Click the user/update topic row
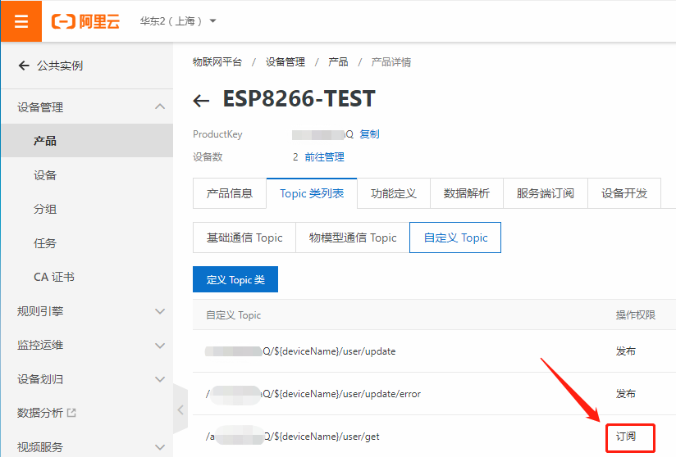This screenshot has height=457, width=676. (x=434, y=351)
